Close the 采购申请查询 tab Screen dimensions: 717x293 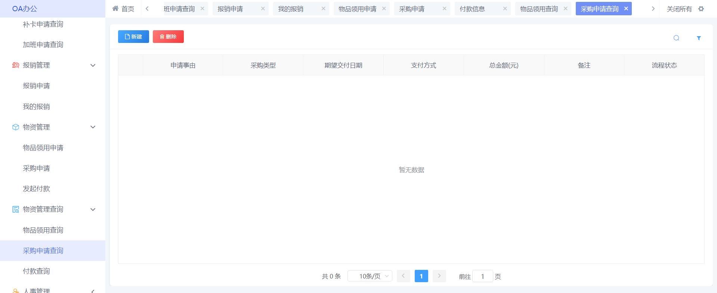tap(626, 9)
